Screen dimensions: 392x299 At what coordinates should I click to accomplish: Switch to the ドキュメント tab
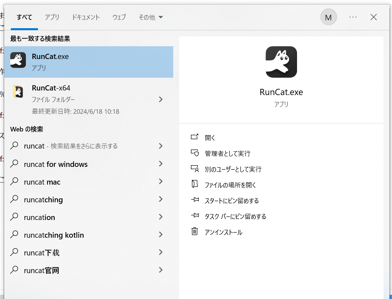(86, 17)
